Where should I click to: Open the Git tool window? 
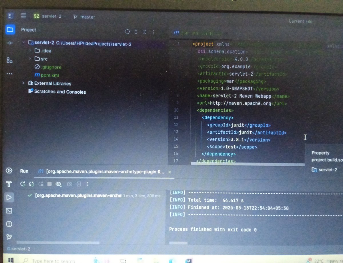[x=9, y=237]
